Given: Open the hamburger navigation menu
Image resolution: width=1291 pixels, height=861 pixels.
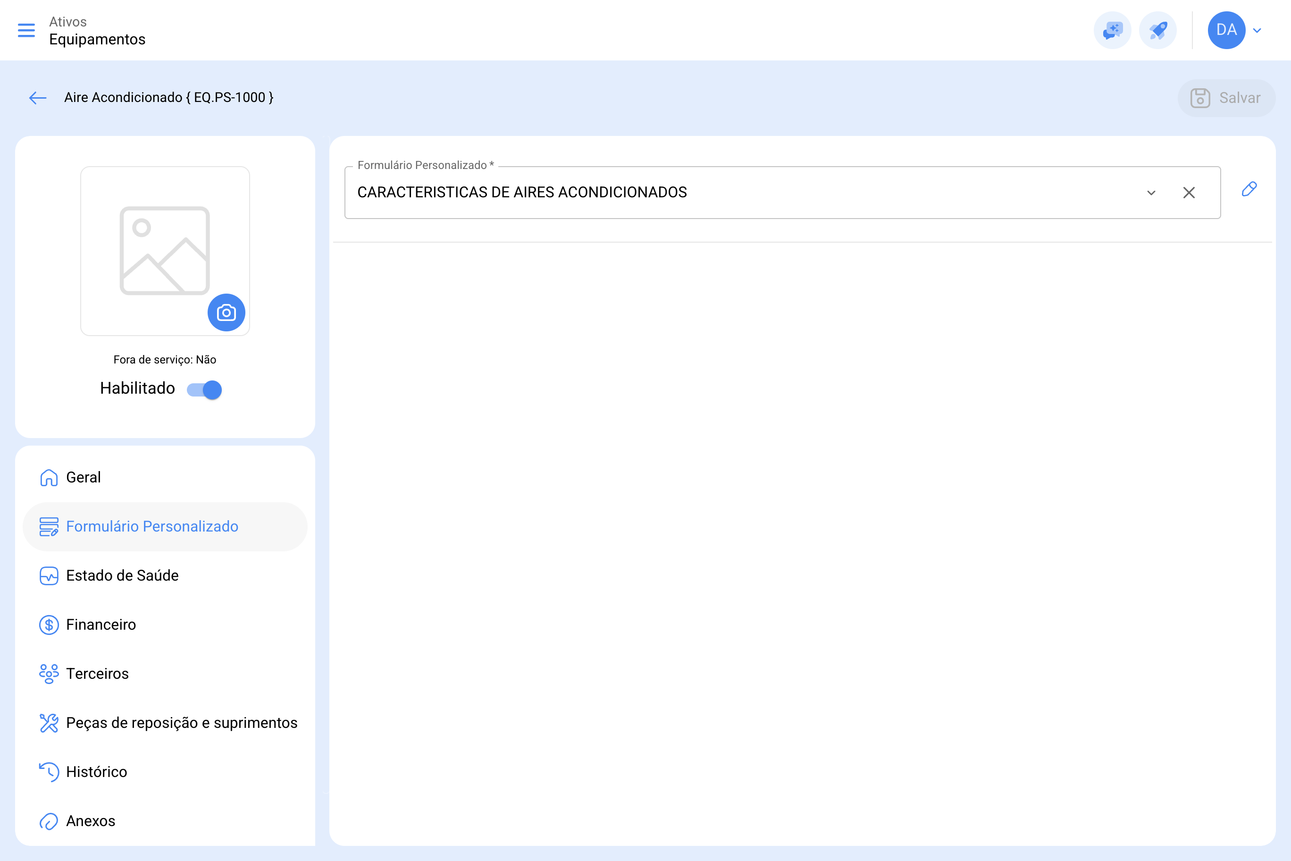Looking at the screenshot, I should 26,30.
